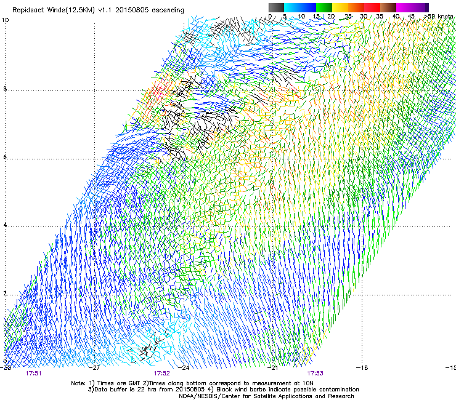Image resolution: width=456 pixels, height=400 pixels.
Task: Click the 'Times are GMT' note line
Action: pos(192,383)
